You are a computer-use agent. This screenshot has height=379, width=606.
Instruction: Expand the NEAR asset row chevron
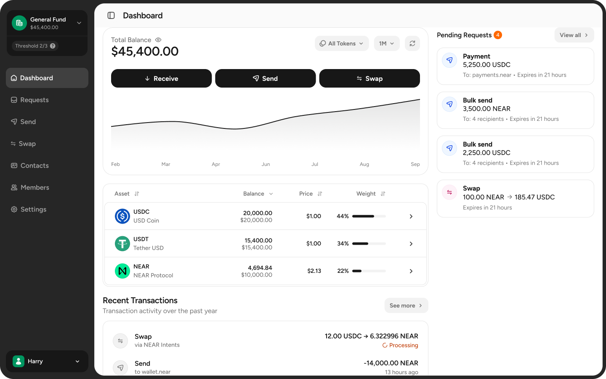411,271
